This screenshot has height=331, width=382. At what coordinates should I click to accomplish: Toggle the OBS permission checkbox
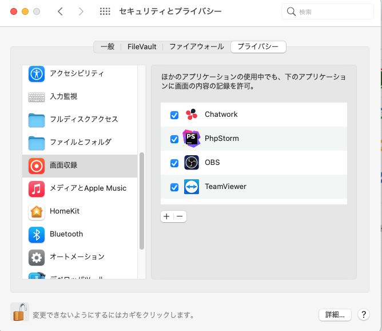point(174,163)
